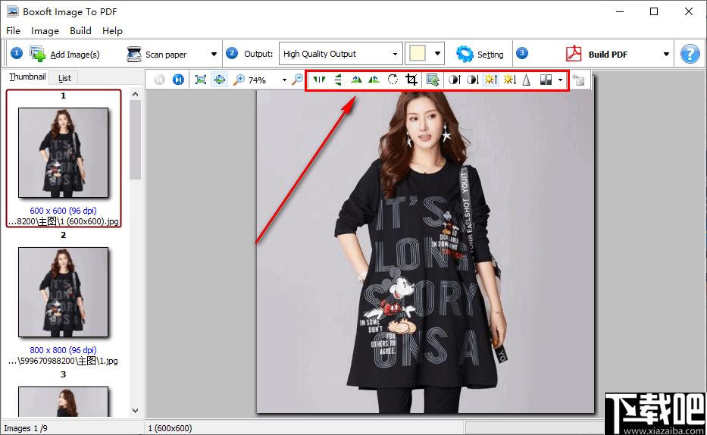
Task: Click the thumbnail panel scrollbar thumb
Action: pos(136,139)
